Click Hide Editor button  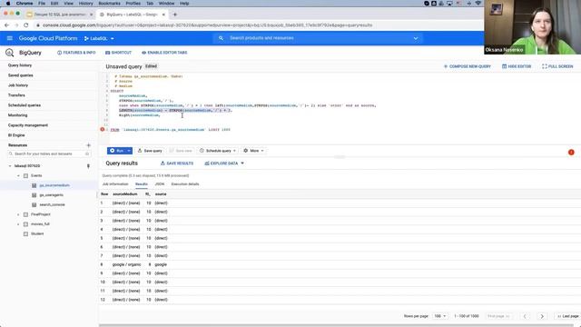click(x=517, y=66)
